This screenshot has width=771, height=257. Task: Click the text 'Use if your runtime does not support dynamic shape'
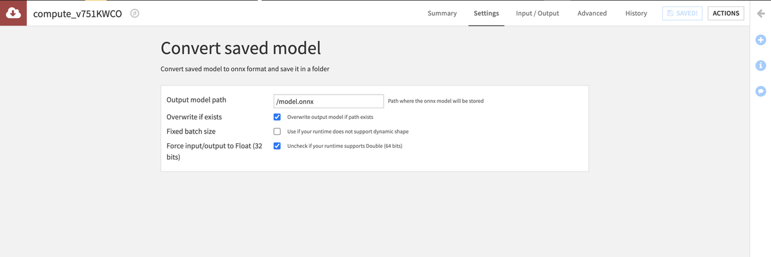348,131
